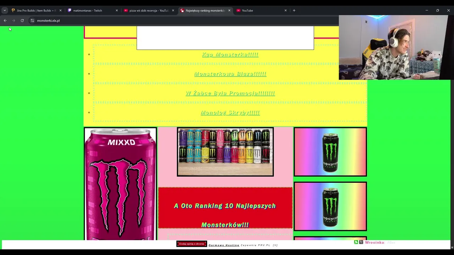This screenshot has height=255, width=454.
Task: Close the Jinx Pro Builds tab
Action: 60,11
